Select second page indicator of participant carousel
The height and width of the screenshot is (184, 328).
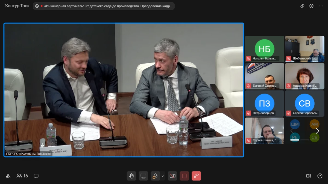[305, 140]
